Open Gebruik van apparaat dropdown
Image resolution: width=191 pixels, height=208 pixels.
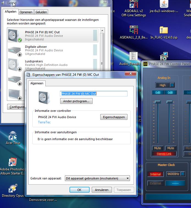(x=97, y=178)
